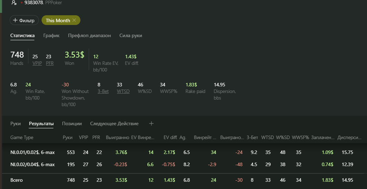Open the Следующее Действие sub-tab
This screenshot has height=189, width=367.
pyautogui.click(x=114, y=123)
